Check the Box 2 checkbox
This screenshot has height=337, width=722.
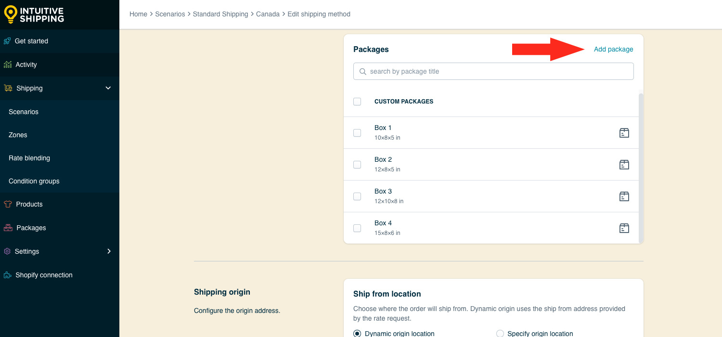click(357, 165)
